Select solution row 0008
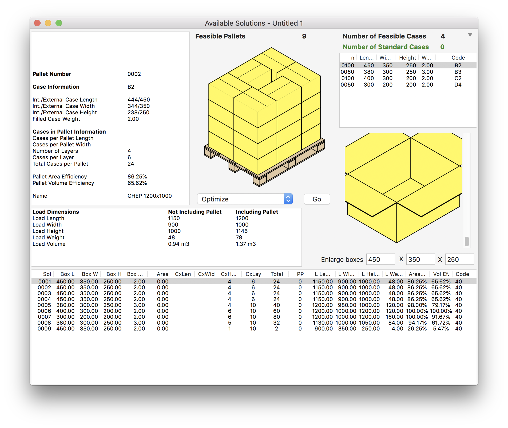Viewport: 508px width, 428px height. [254, 323]
